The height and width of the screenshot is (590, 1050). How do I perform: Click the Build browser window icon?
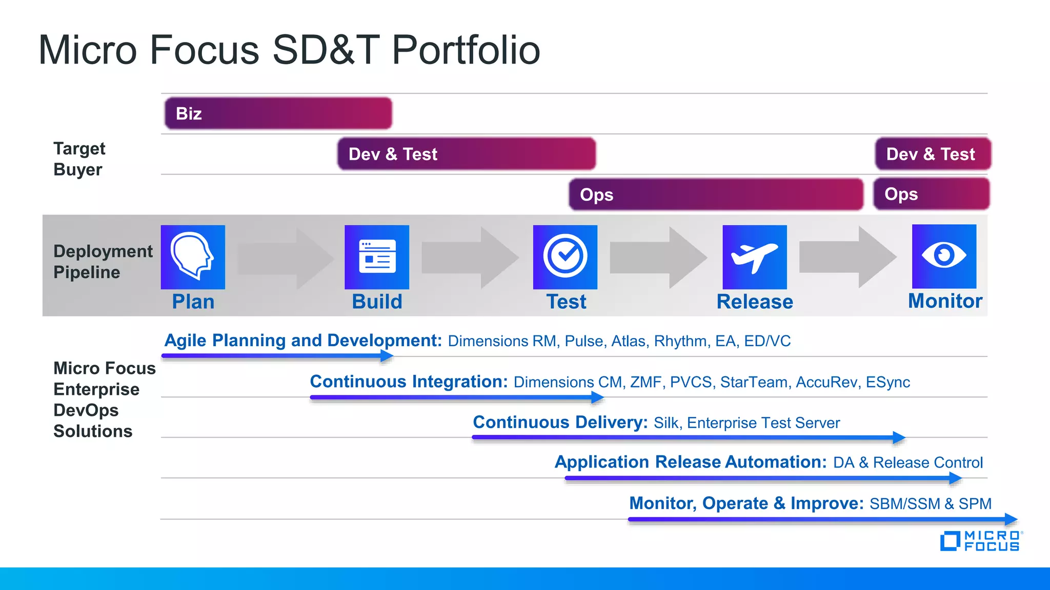(377, 257)
